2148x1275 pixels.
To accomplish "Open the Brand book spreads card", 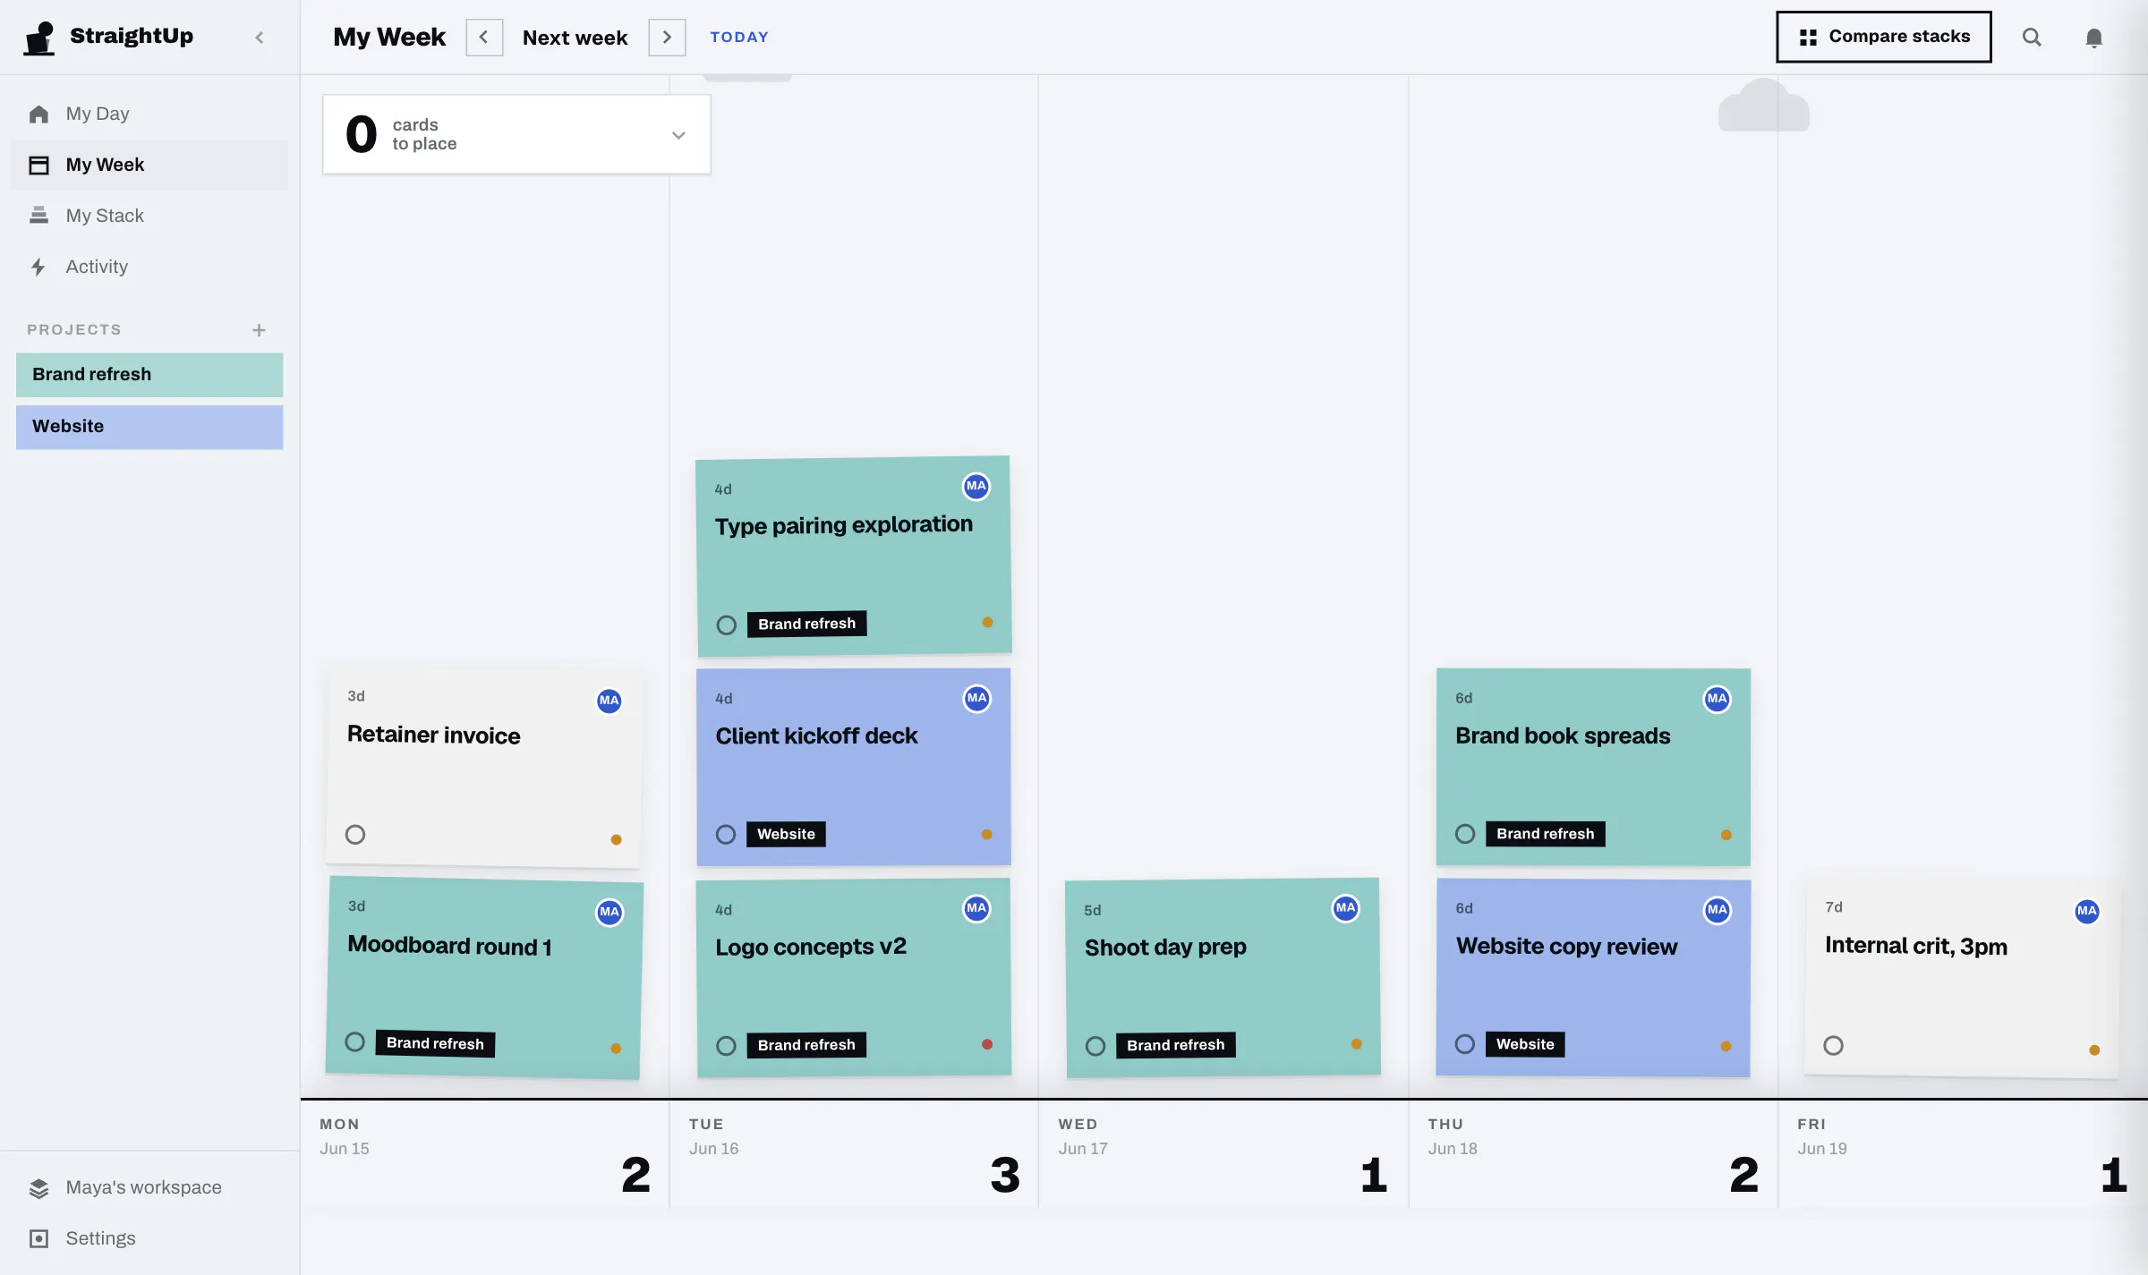I will point(1593,767).
